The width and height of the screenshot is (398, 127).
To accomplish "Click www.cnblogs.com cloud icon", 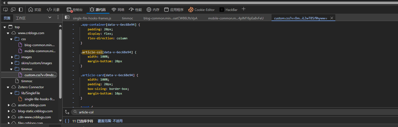I will [14, 33].
